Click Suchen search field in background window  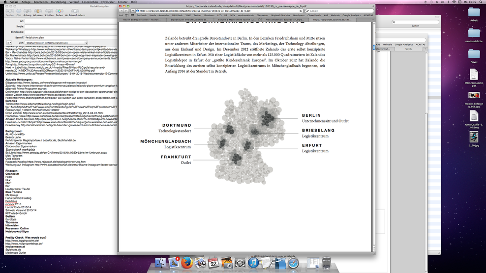pos(415,22)
